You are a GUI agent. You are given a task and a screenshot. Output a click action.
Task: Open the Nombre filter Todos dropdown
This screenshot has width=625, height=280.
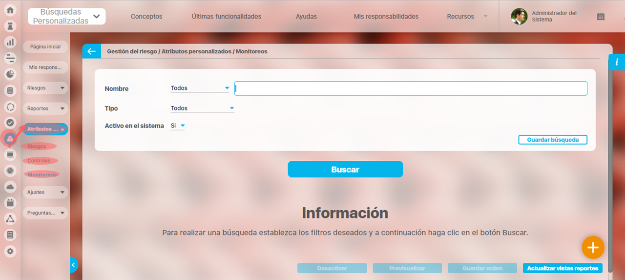(x=200, y=88)
